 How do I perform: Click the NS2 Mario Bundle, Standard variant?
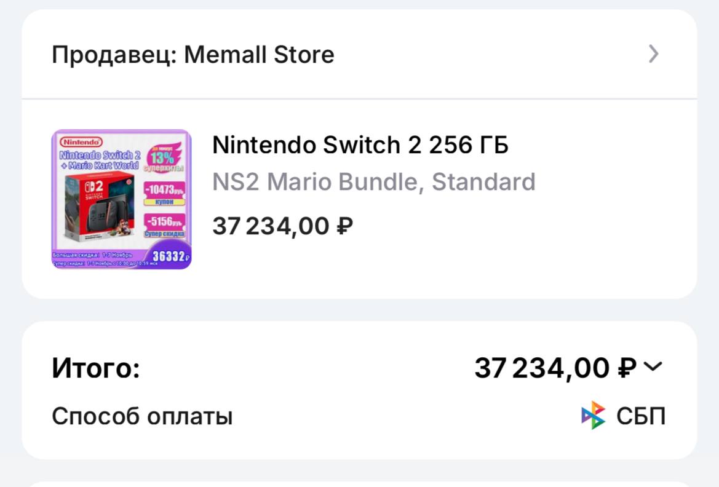click(373, 182)
